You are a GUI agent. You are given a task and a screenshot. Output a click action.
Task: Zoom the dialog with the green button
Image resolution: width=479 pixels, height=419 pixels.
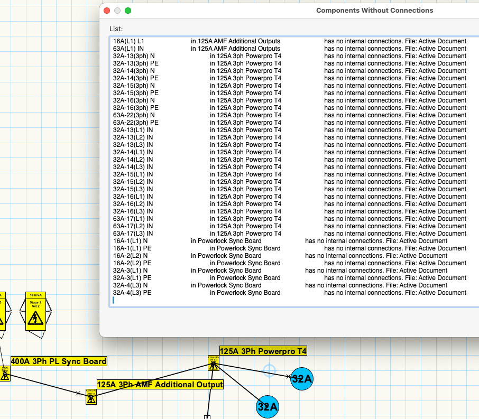(128, 11)
